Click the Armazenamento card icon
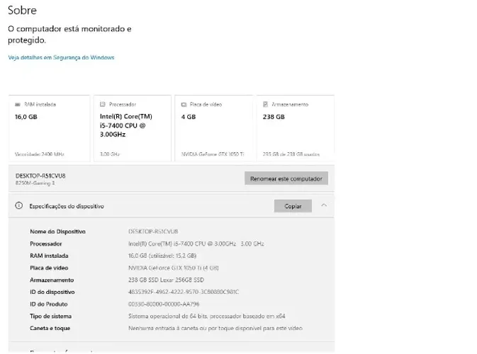The width and height of the screenshot is (477, 354). coord(265,104)
